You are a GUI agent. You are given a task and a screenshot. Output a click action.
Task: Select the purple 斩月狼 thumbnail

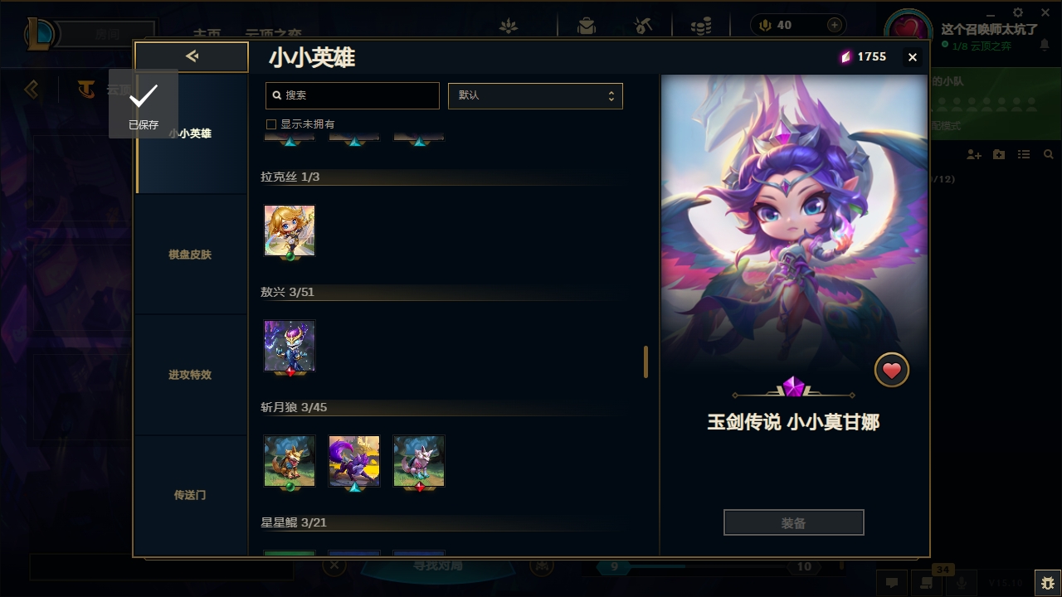pyautogui.click(x=354, y=461)
